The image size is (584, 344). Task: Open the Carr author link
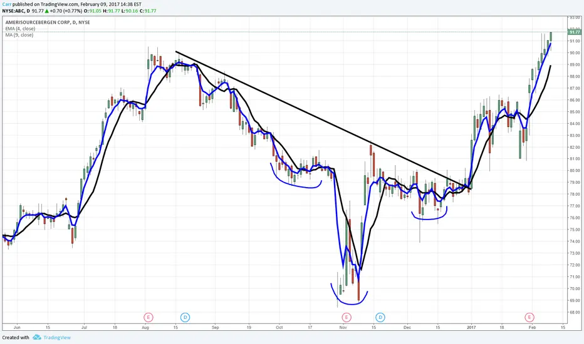pos(6,4)
